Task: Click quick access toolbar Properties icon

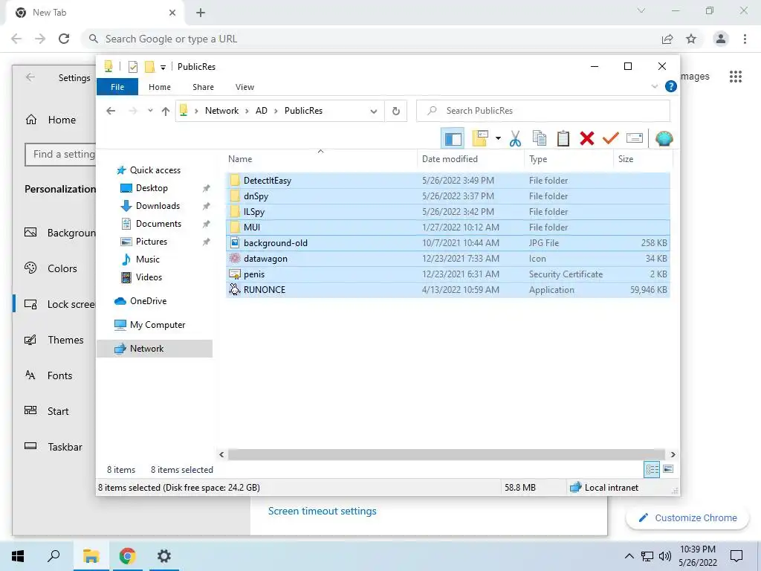Action: [x=133, y=66]
